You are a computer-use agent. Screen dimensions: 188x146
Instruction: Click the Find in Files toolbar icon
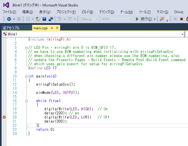point(162,19)
